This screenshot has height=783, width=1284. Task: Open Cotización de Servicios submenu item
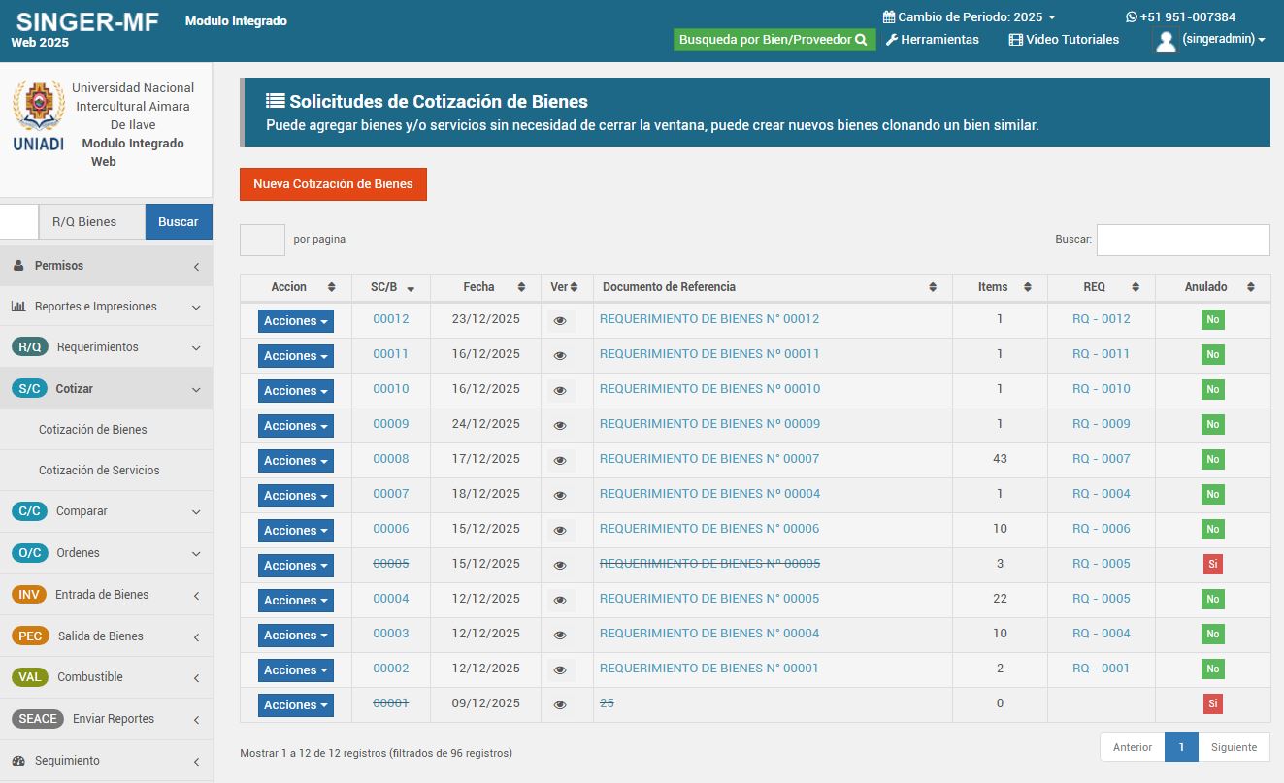tap(99, 471)
